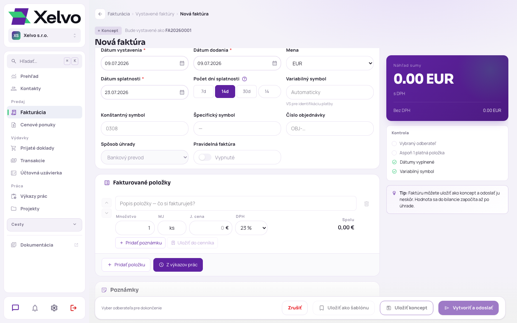Screen dimensions: 517x323
Task: Click the Z výkazov prác button
Action: pos(178,265)
